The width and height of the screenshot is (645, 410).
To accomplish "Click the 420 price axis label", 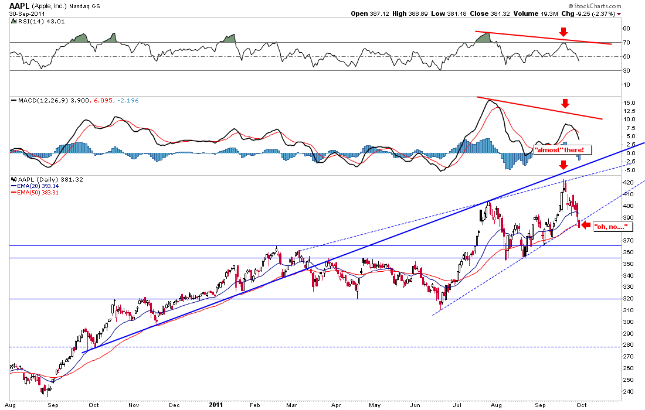I will tap(628, 182).
